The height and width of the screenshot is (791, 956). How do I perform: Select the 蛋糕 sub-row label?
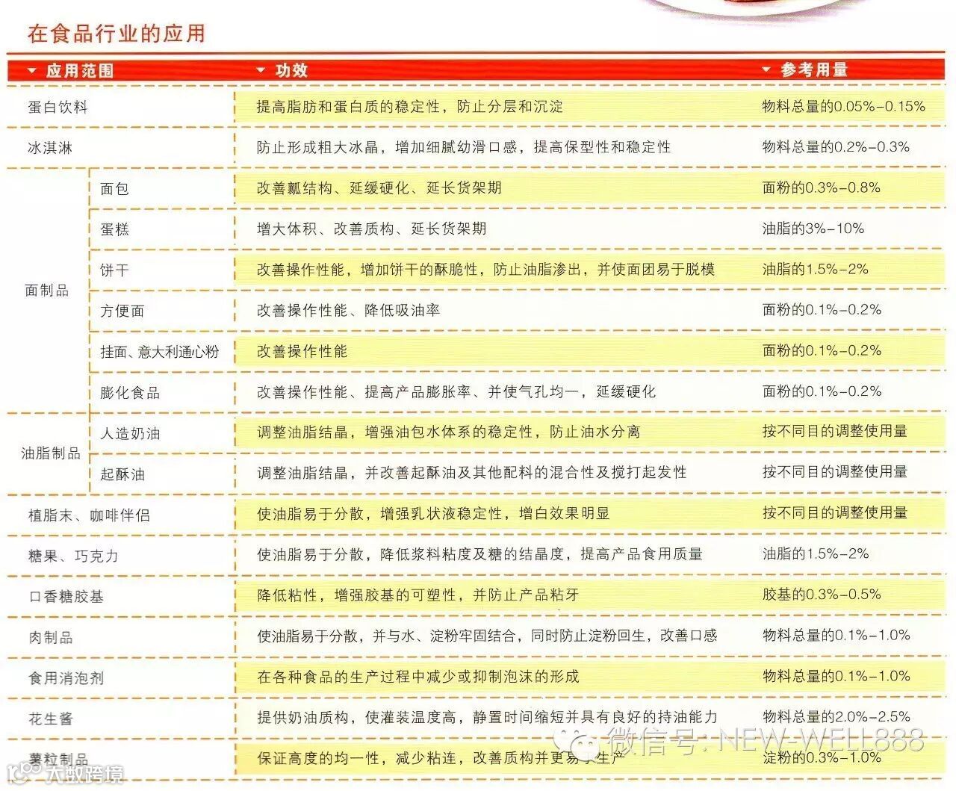point(114,229)
